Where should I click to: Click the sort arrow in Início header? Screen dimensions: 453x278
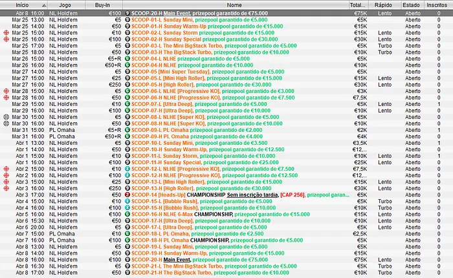click(x=44, y=5)
